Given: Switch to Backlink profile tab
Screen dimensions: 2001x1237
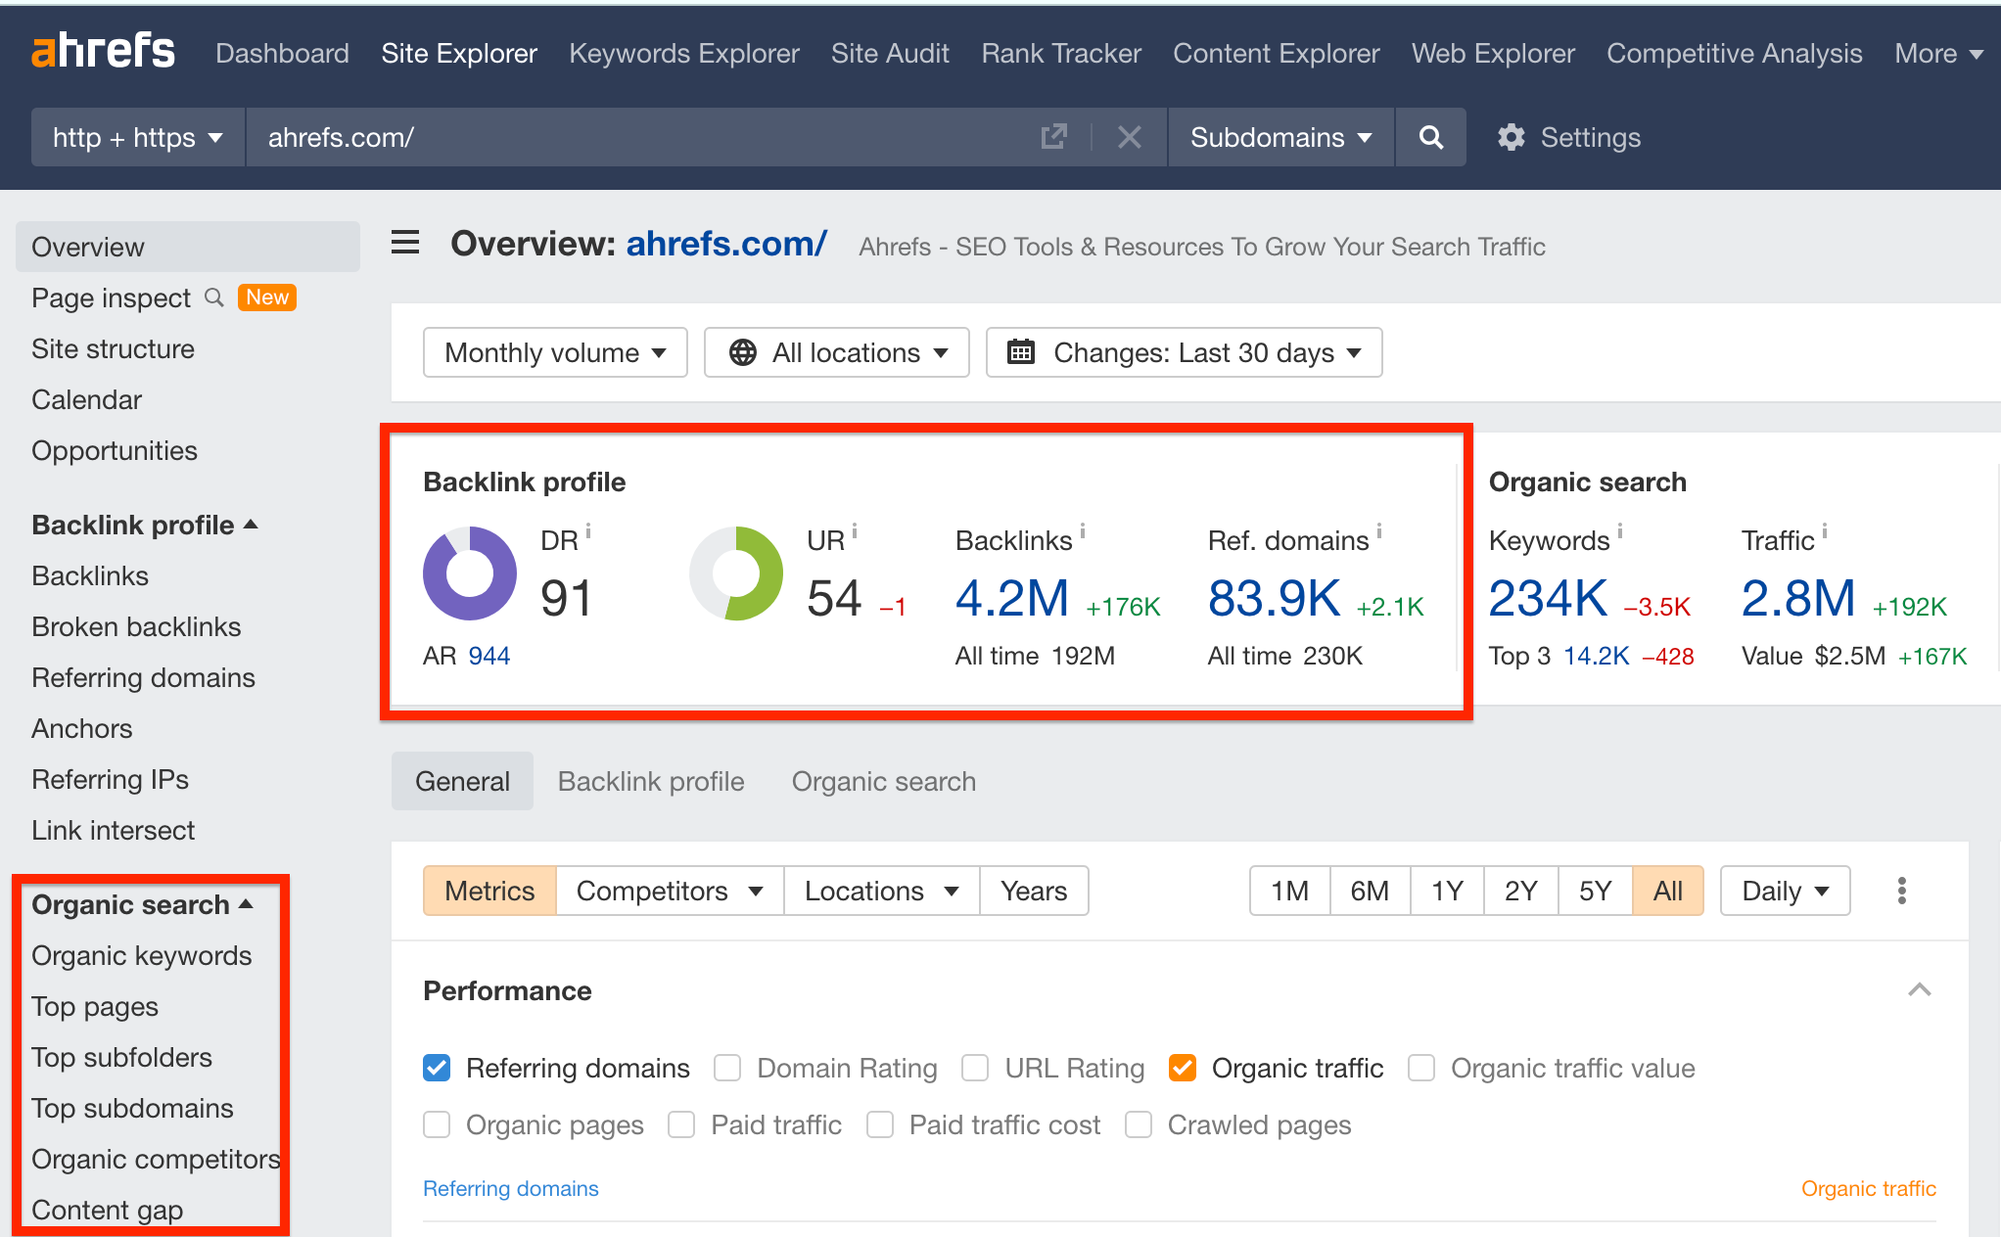Looking at the screenshot, I should point(651,781).
